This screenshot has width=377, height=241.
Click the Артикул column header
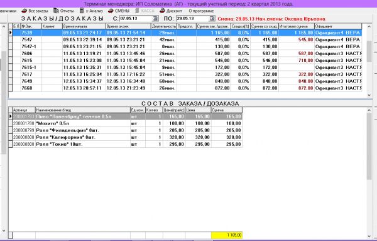[x=24, y=110]
